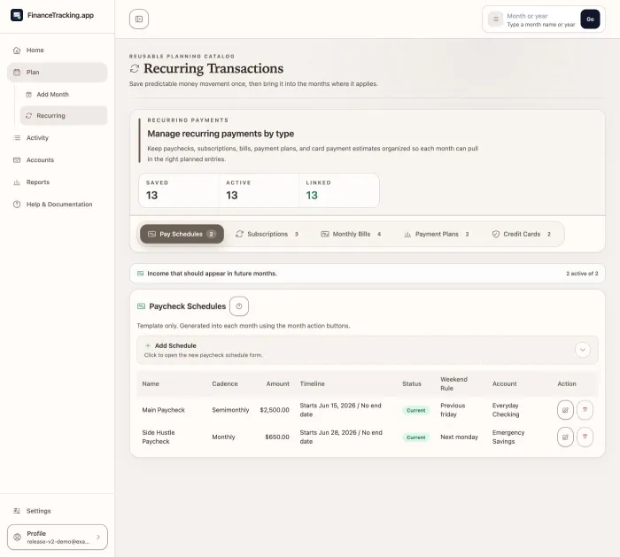
Task: Delete the Side Hustle Paycheck schedule
Action: pos(585,437)
